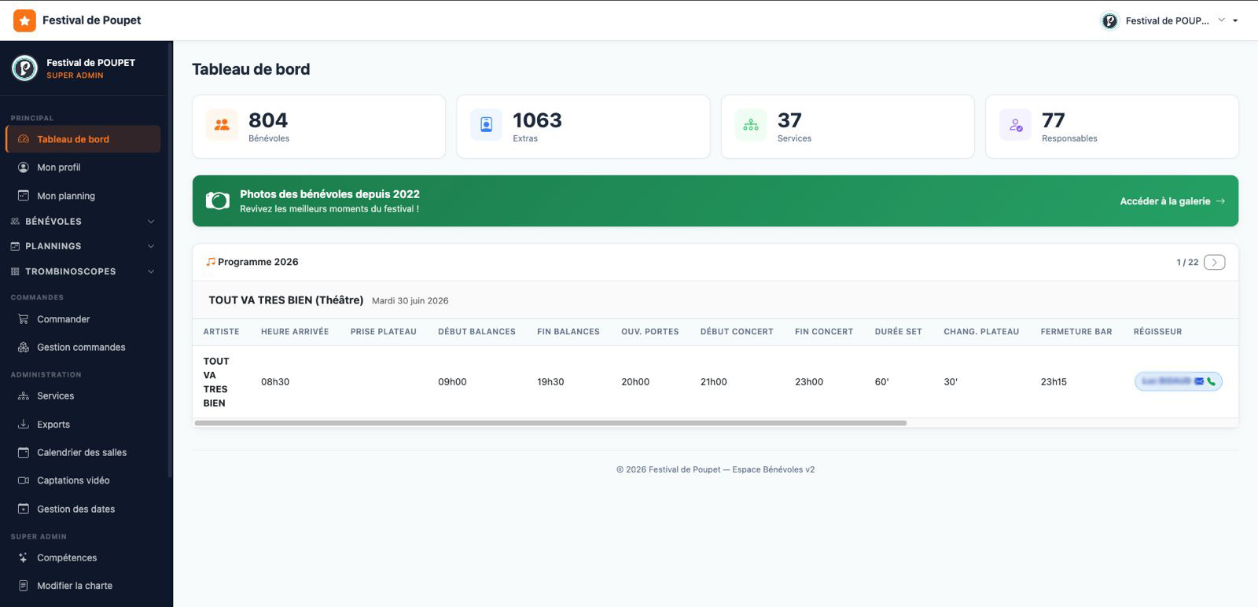Click the Commander shopping cart icon
The height and width of the screenshot is (607, 1258).
(24, 319)
